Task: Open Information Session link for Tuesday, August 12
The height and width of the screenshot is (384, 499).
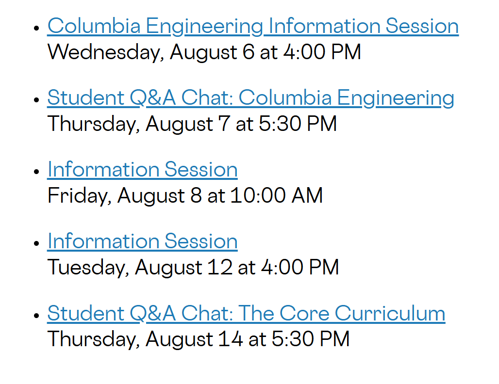Action: [x=143, y=241]
